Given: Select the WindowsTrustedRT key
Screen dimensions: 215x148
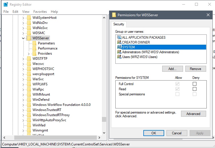Looking at the screenshot, I should pos(47,110).
